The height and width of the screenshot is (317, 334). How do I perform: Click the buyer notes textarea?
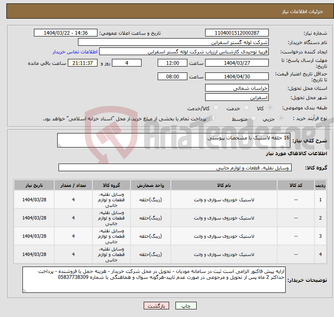[x=154, y=280]
